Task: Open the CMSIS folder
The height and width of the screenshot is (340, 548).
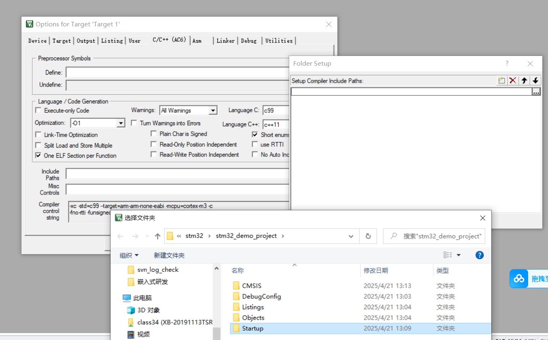Action: 252,286
